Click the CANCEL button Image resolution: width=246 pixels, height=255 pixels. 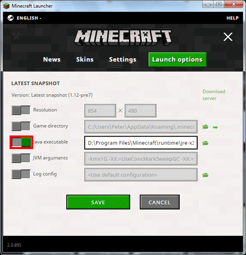[160, 202]
